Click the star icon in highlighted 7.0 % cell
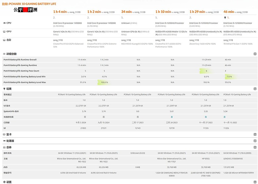258x184 pixels. [225, 76]
